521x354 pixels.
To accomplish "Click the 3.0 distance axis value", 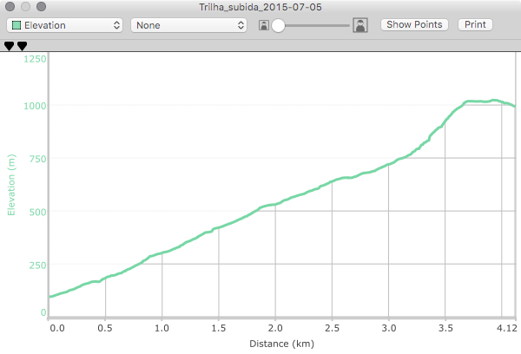I will click(x=389, y=328).
